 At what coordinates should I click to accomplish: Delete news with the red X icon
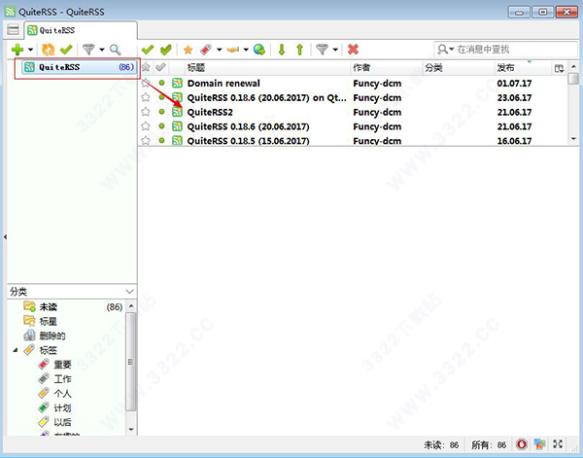pos(353,50)
